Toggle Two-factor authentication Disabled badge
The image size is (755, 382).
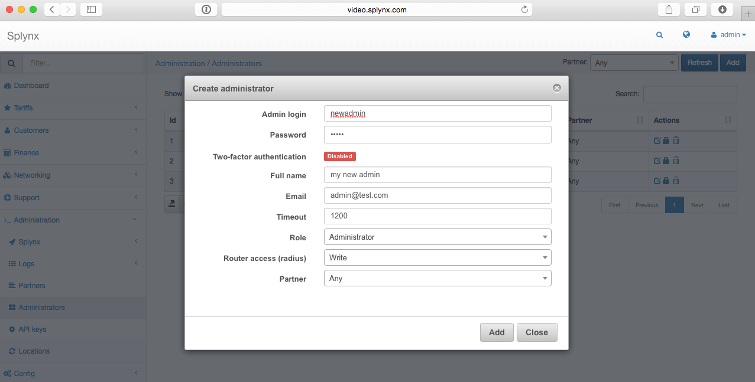click(x=339, y=156)
